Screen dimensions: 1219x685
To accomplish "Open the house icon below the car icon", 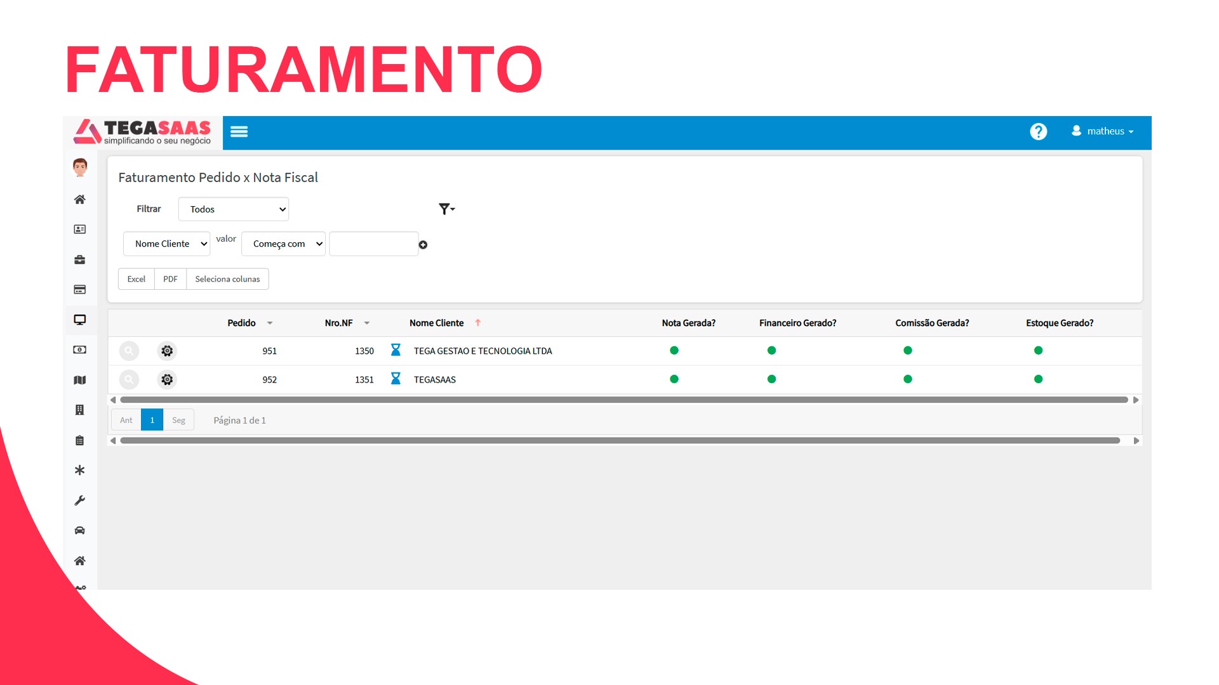I will click(80, 561).
